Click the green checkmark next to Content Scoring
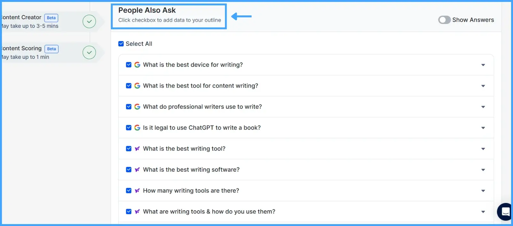This screenshot has height=226, width=513. click(89, 52)
